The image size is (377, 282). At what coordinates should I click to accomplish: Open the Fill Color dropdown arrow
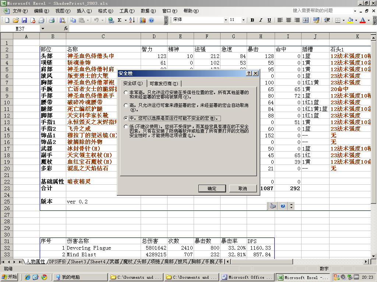(356, 21)
